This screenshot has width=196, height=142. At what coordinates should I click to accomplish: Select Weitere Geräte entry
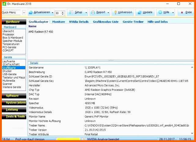click(12, 87)
